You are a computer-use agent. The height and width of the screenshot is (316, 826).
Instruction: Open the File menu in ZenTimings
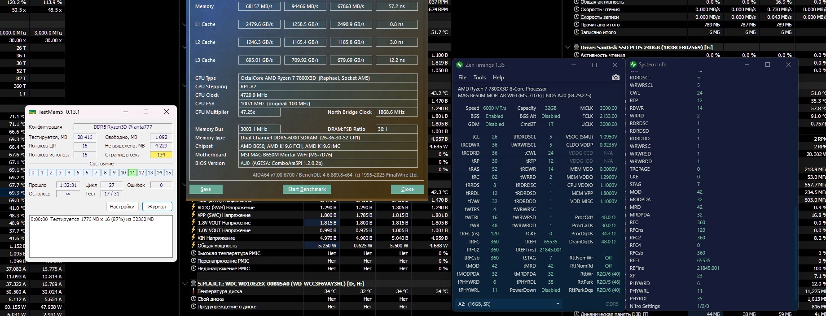click(x=462, y=78)
